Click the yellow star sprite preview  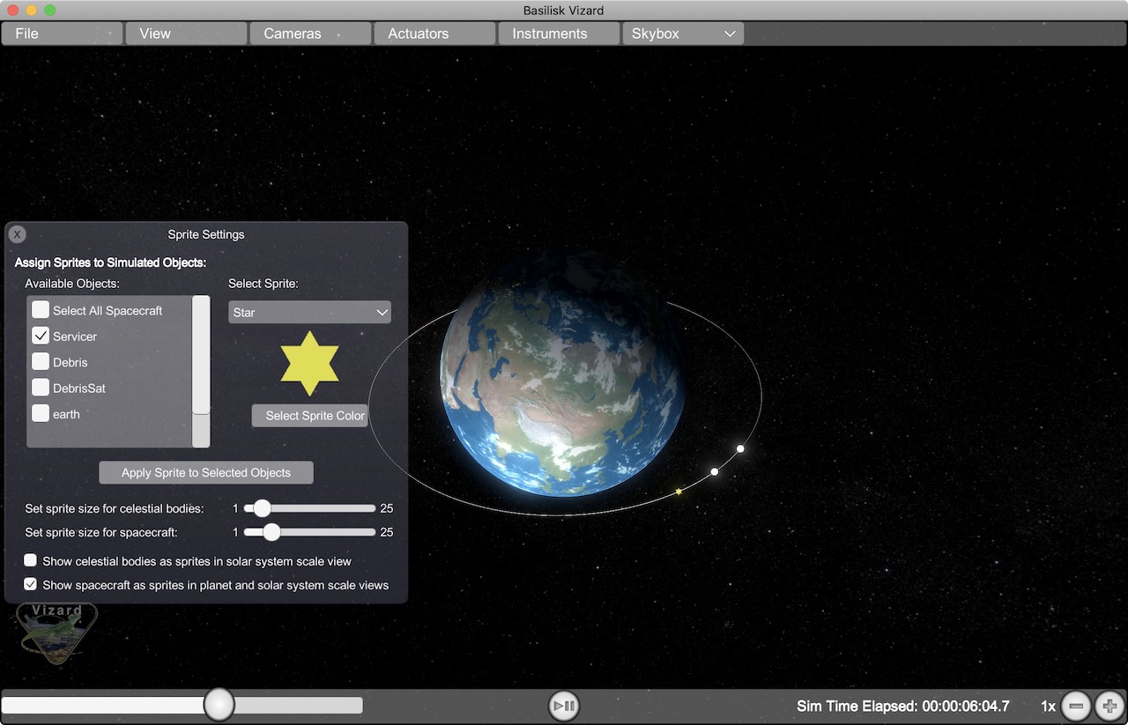(309, 364)
